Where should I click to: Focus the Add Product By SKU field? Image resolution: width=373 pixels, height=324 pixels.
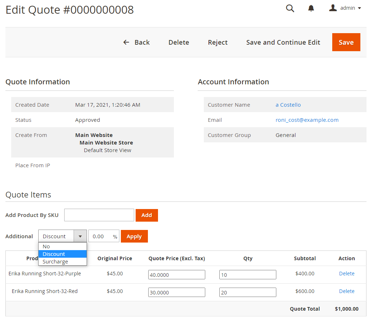click(99, 215)
